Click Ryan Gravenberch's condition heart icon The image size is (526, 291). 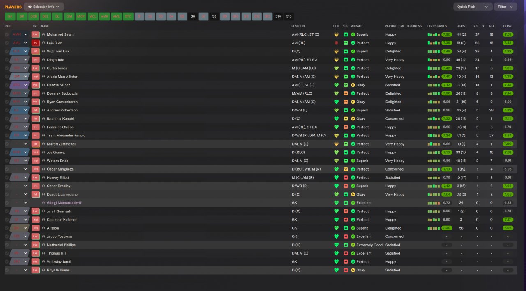[336, 102]
